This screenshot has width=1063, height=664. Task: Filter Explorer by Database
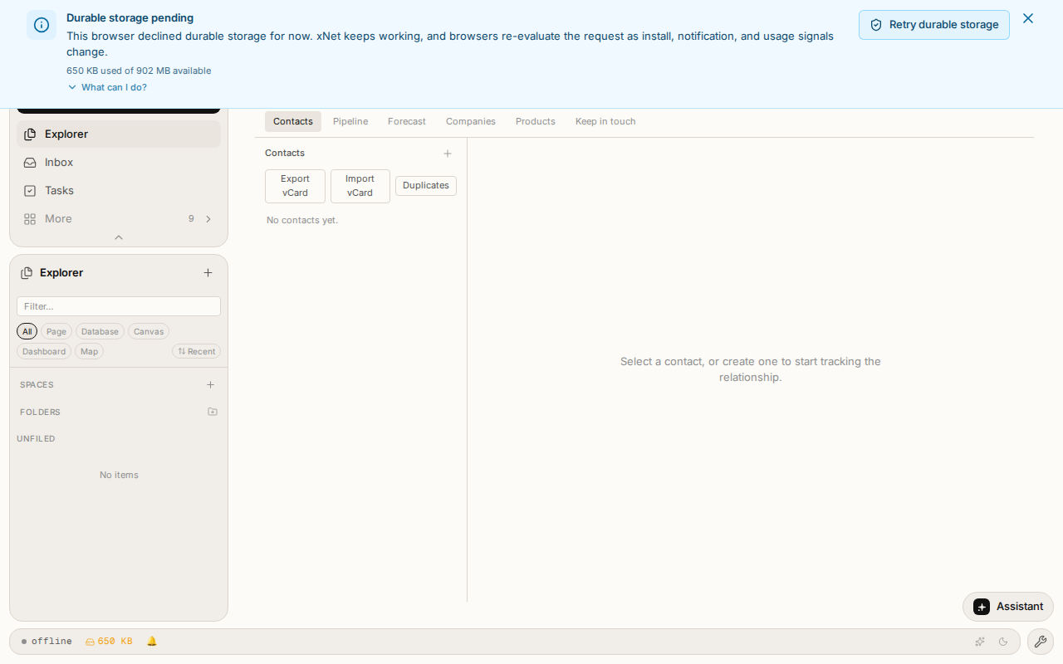click(100, 331)
